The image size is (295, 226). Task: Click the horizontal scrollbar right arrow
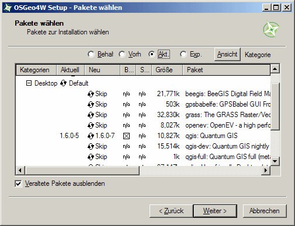[266, 171]
